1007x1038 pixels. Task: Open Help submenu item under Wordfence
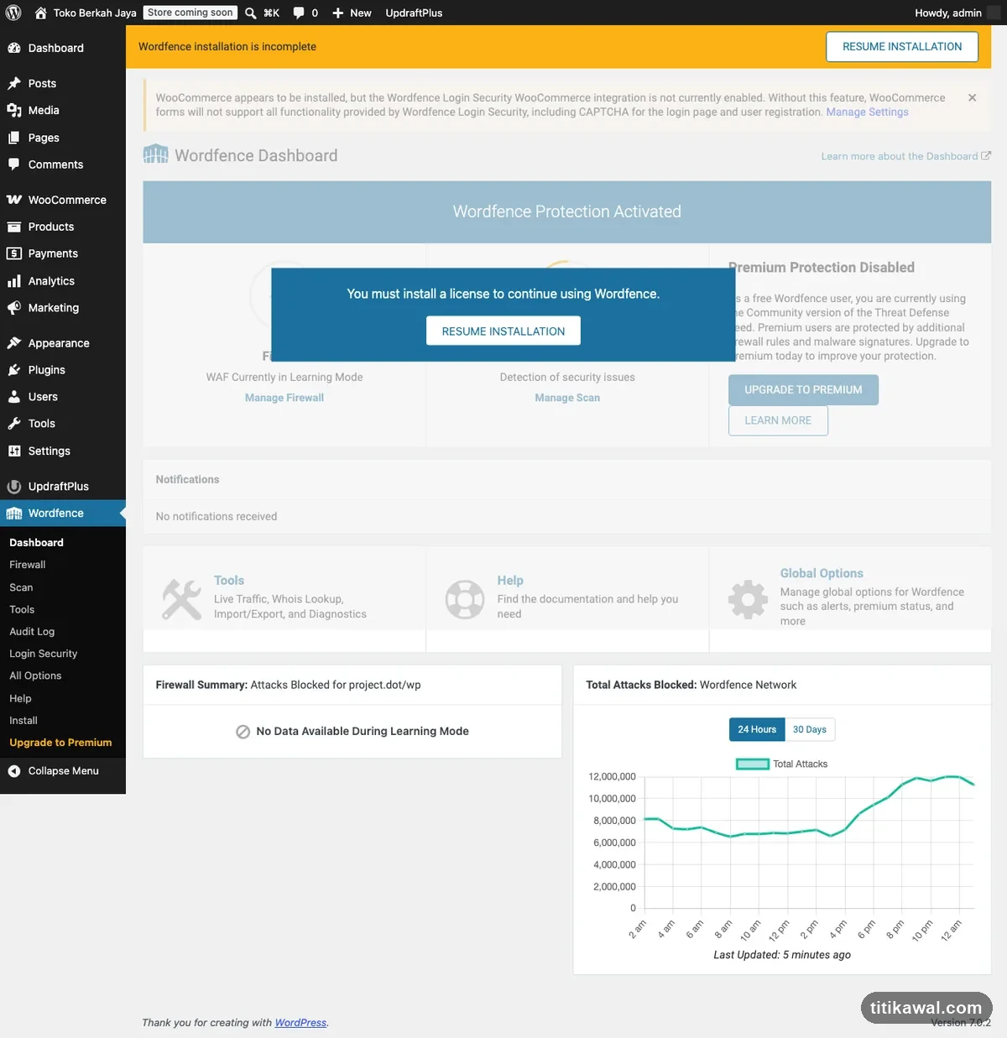20,698
